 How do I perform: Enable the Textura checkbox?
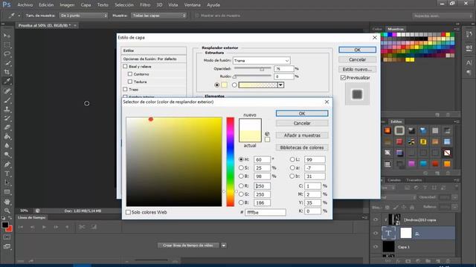pos(130,82)
